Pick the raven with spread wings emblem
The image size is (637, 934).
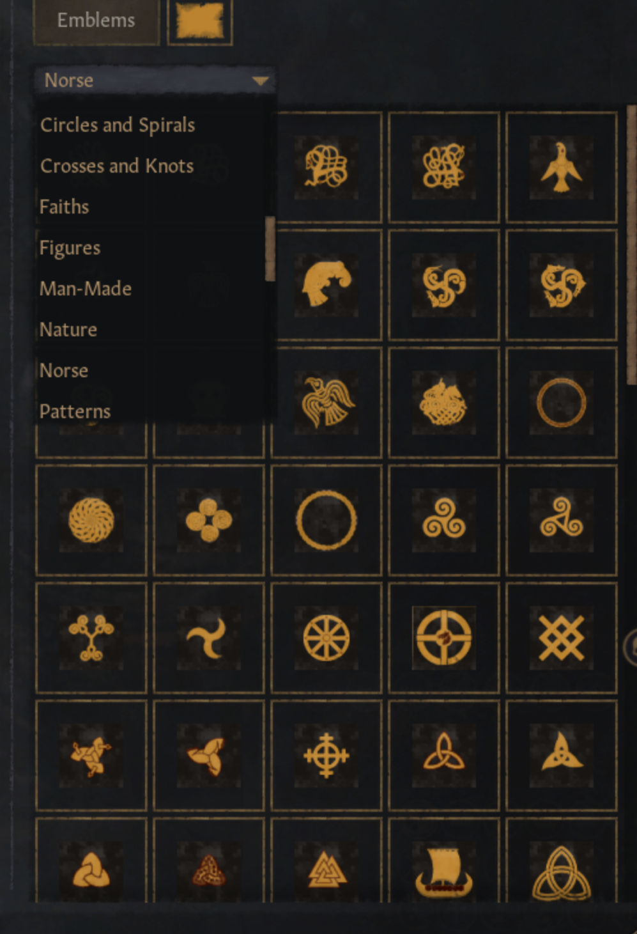326,403
